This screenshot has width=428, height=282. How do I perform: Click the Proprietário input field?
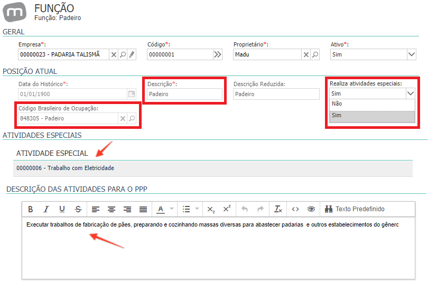click(267, 54)
